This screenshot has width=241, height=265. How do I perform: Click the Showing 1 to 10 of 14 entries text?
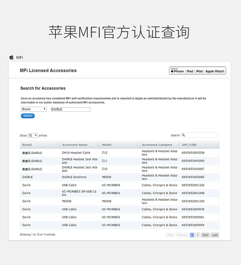38,235
